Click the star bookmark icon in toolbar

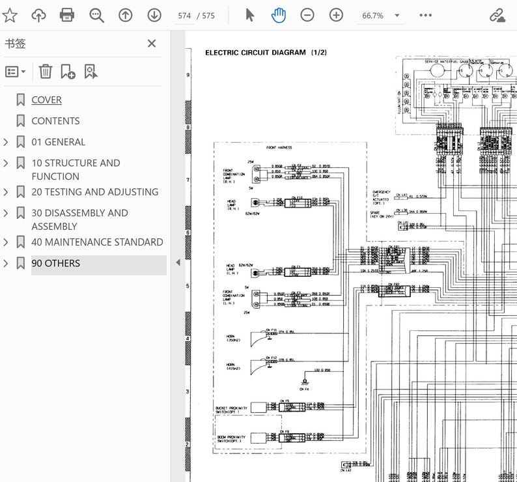click(10, 16)
